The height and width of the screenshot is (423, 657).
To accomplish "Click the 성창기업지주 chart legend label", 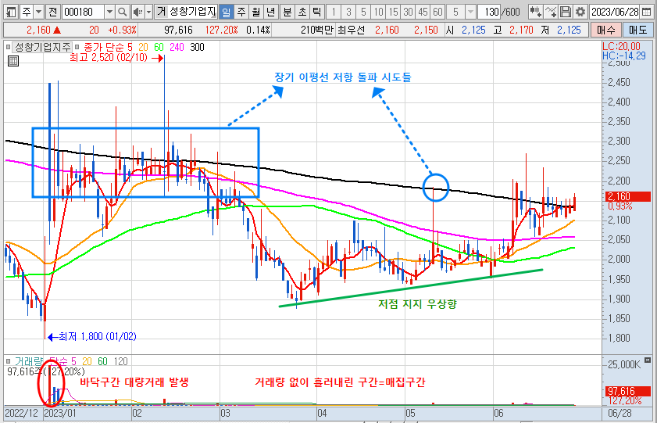I will pos(42,47).
